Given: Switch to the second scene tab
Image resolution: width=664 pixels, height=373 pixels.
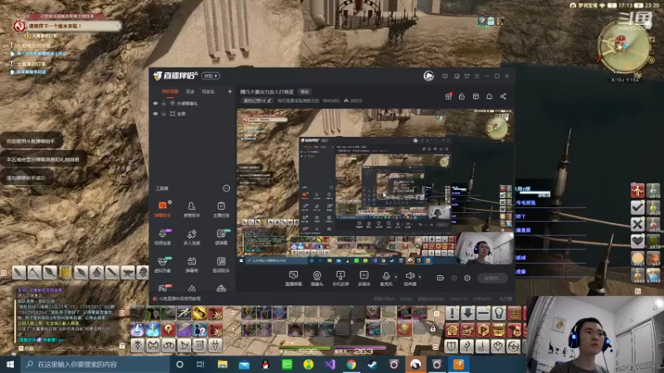Looking at the screenshot, I should [190, 91].
